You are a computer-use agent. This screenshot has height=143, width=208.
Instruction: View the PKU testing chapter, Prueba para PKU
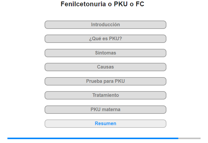[x=105, y=81]
